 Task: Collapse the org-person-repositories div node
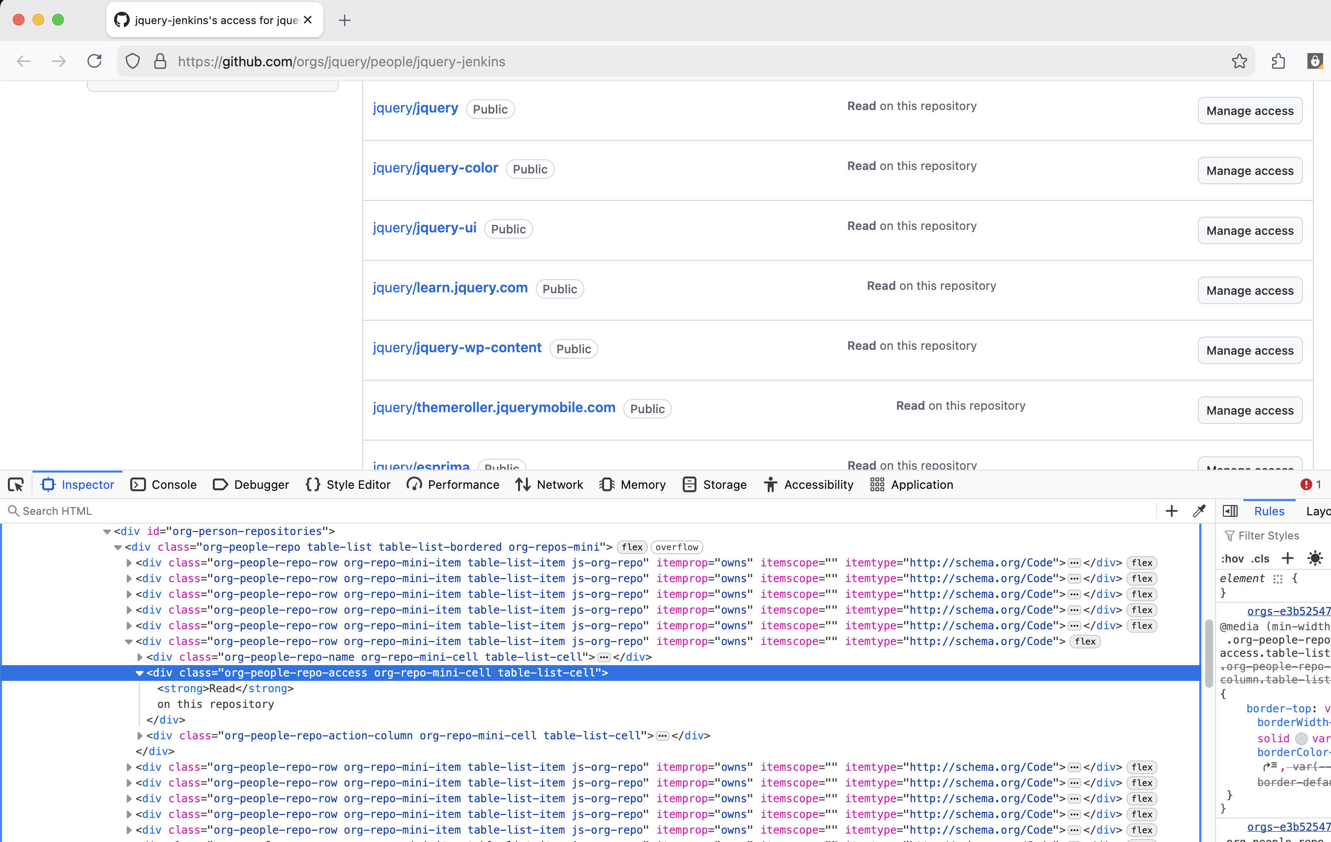[107, 532]
